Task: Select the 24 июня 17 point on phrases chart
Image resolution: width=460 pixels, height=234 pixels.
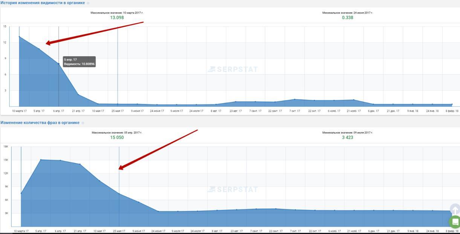Action: [x=158, y=211]
